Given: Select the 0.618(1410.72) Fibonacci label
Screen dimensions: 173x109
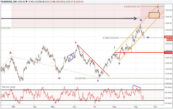Looking at the screenshot, I should (x=132, y=7).
